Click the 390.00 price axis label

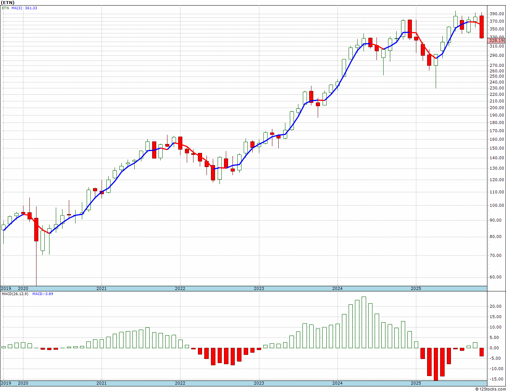(x=497, y=14)
